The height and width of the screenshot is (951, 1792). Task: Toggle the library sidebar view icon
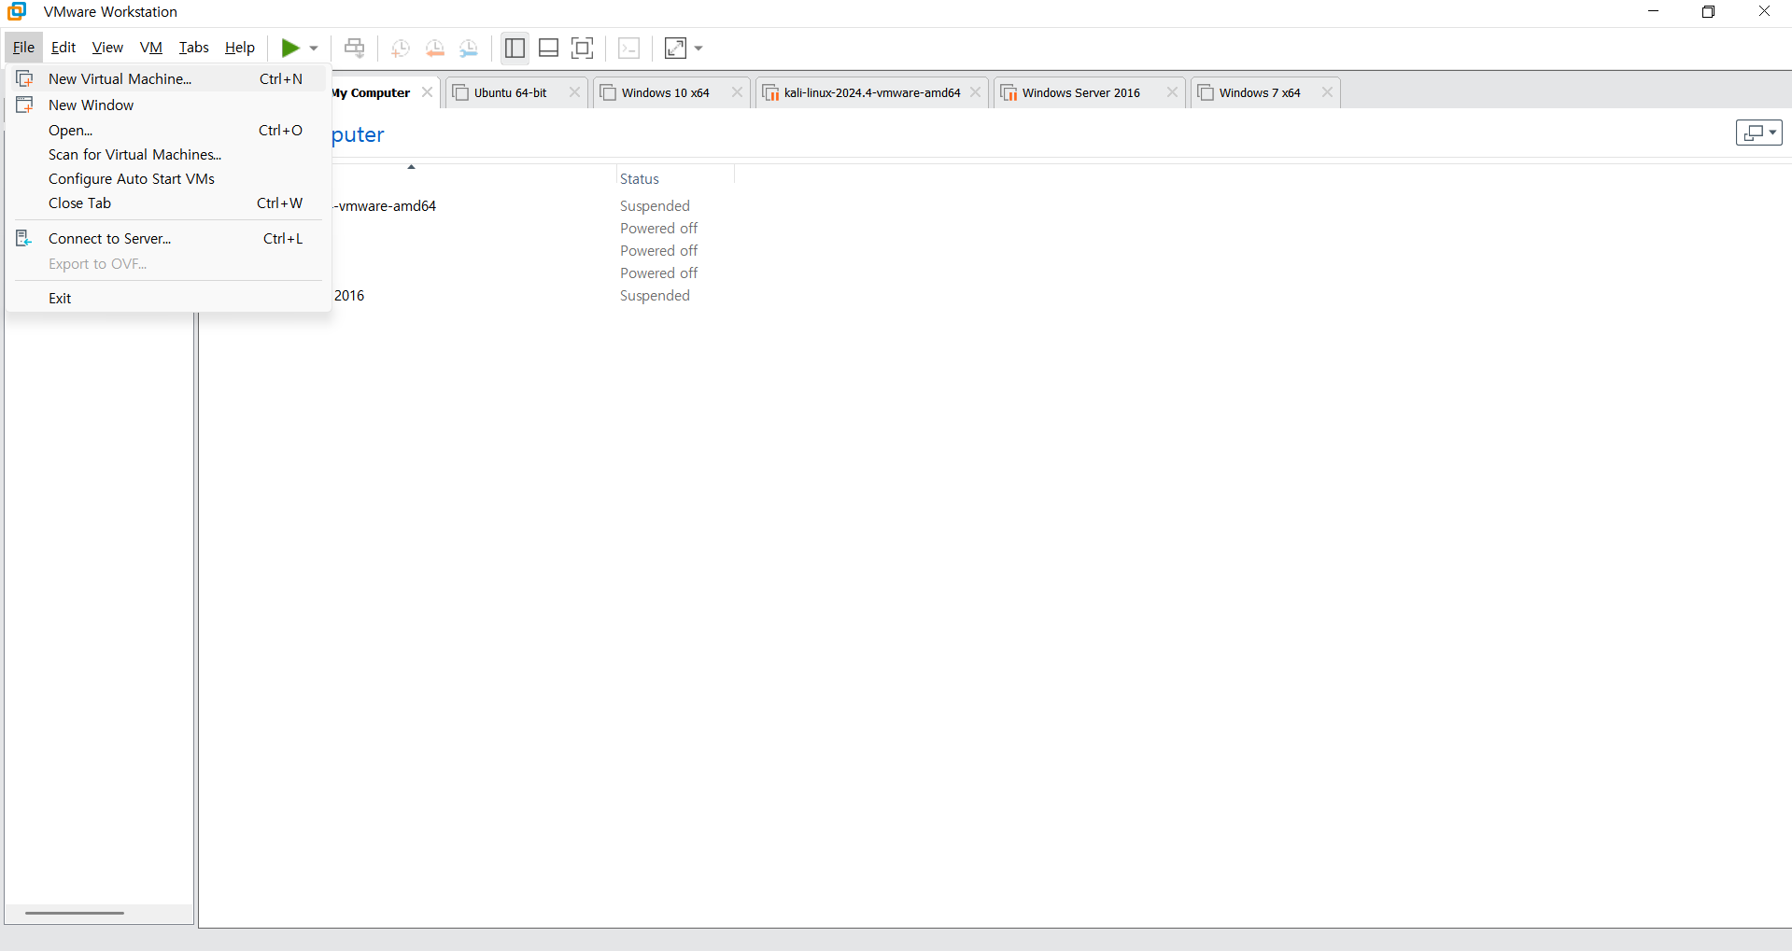(515, 48)
